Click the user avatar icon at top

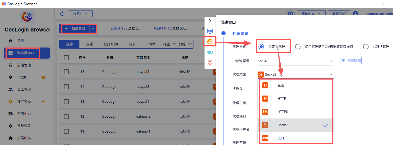pyautogui.click(x=356, y=14)
